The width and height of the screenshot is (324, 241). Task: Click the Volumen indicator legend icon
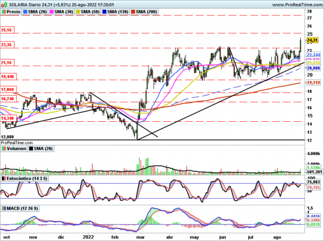coord(4,148)
